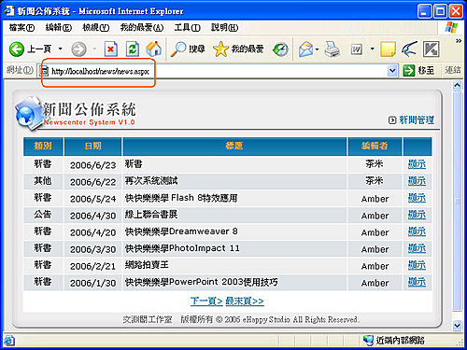
Task: Click the blue bird Messenger icon
Action: 409,49
